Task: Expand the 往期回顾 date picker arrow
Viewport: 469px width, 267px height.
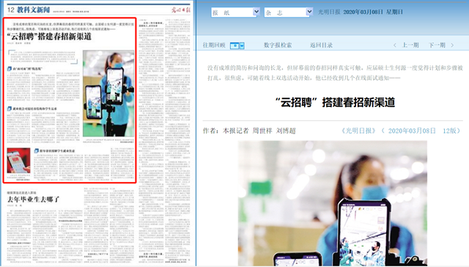Action: (x=242, y=45)
